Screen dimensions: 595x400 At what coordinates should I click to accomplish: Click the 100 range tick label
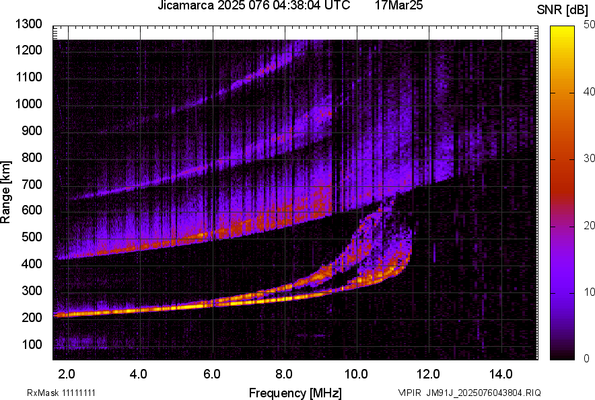32,344
